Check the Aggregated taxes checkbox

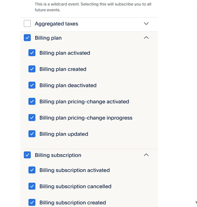(x=27, y=24)
